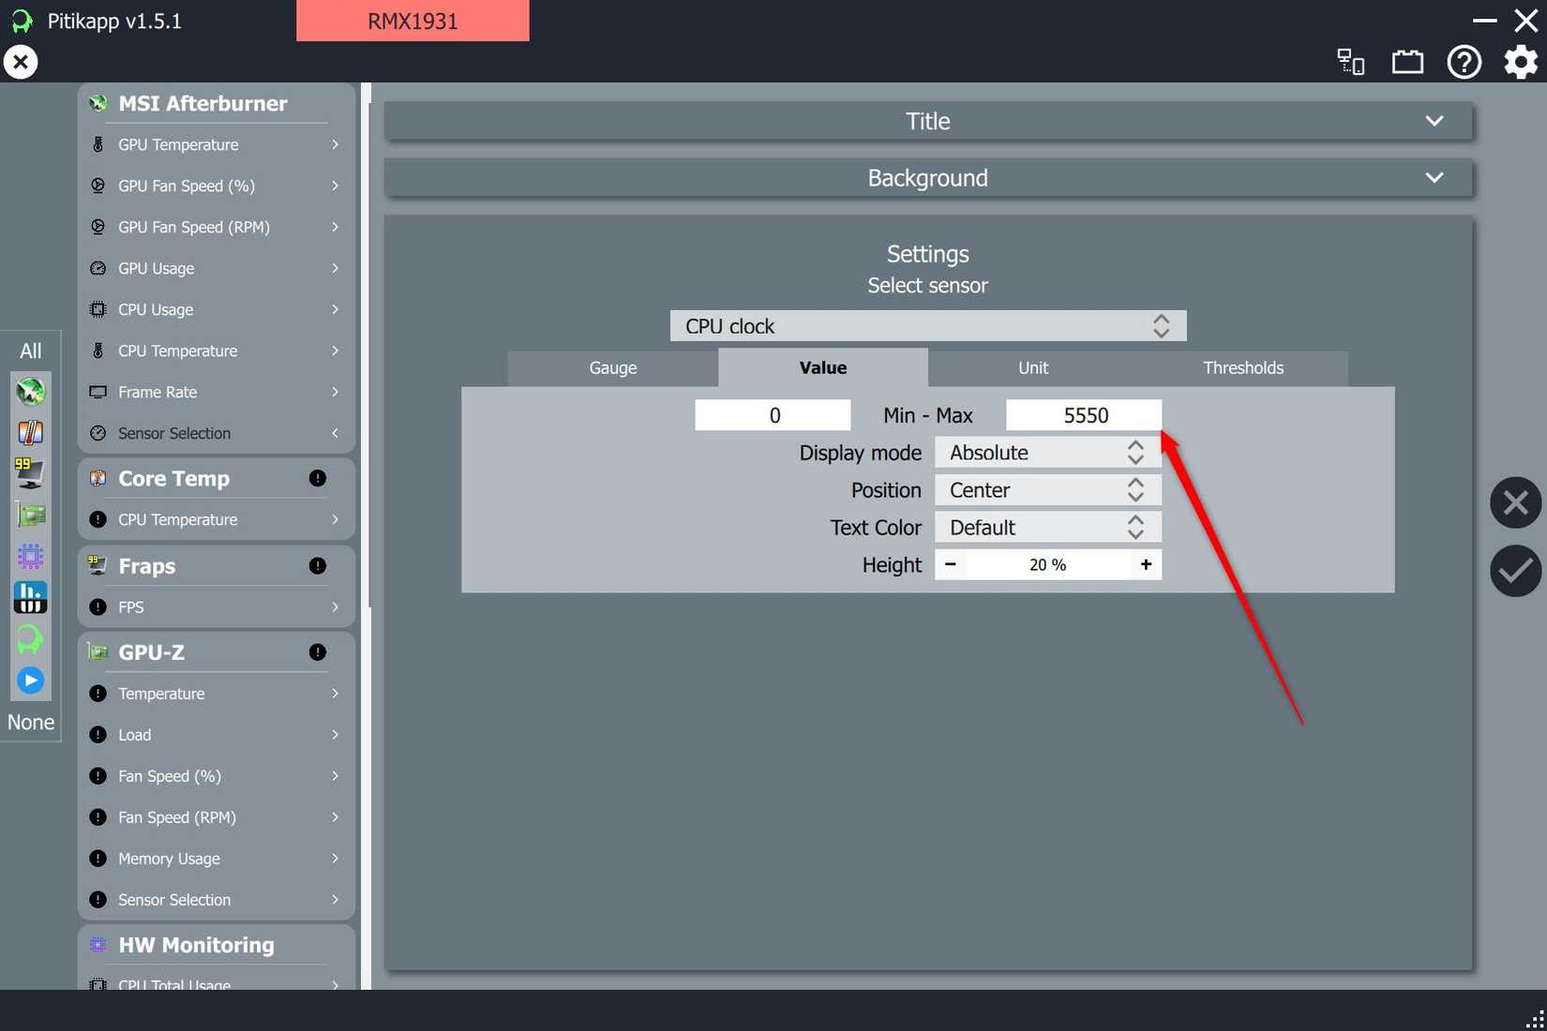Open the help icon in top bar
The image size is (1547, 1031).
pyautogui.click(x=1464, y=62)
